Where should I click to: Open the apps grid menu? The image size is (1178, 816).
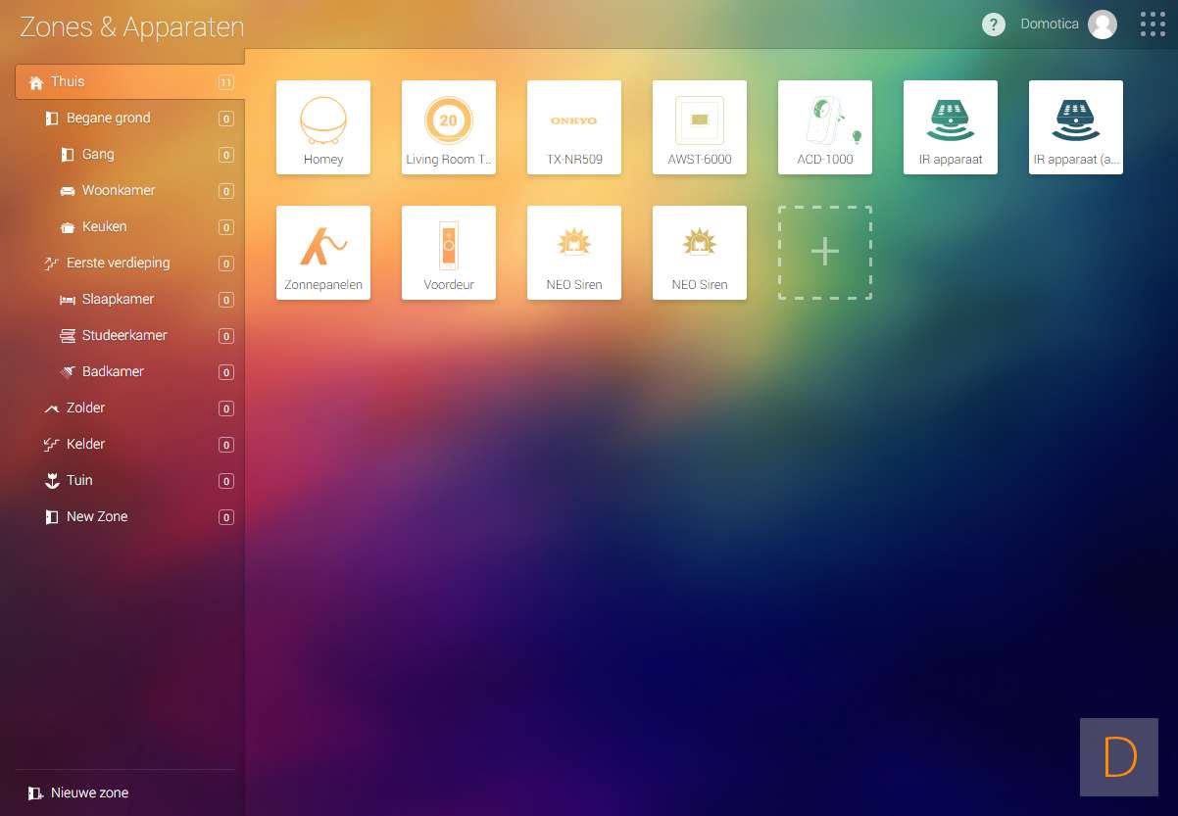1153,24
